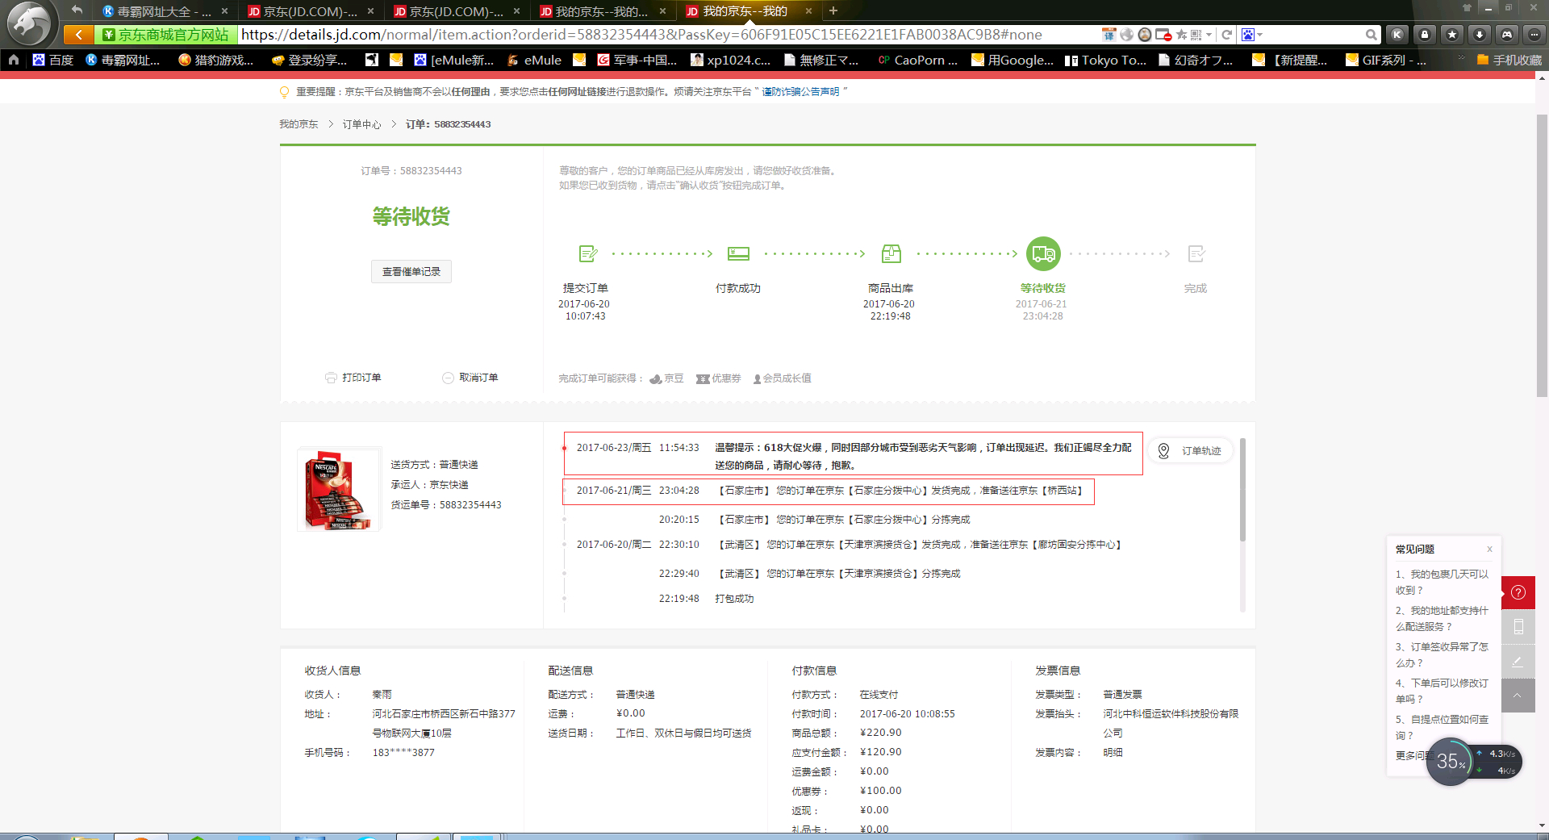The width and height of the screenshot is (1549, 840).
Task: Click the 京豆 reward link
Action: tap(667, 378)
